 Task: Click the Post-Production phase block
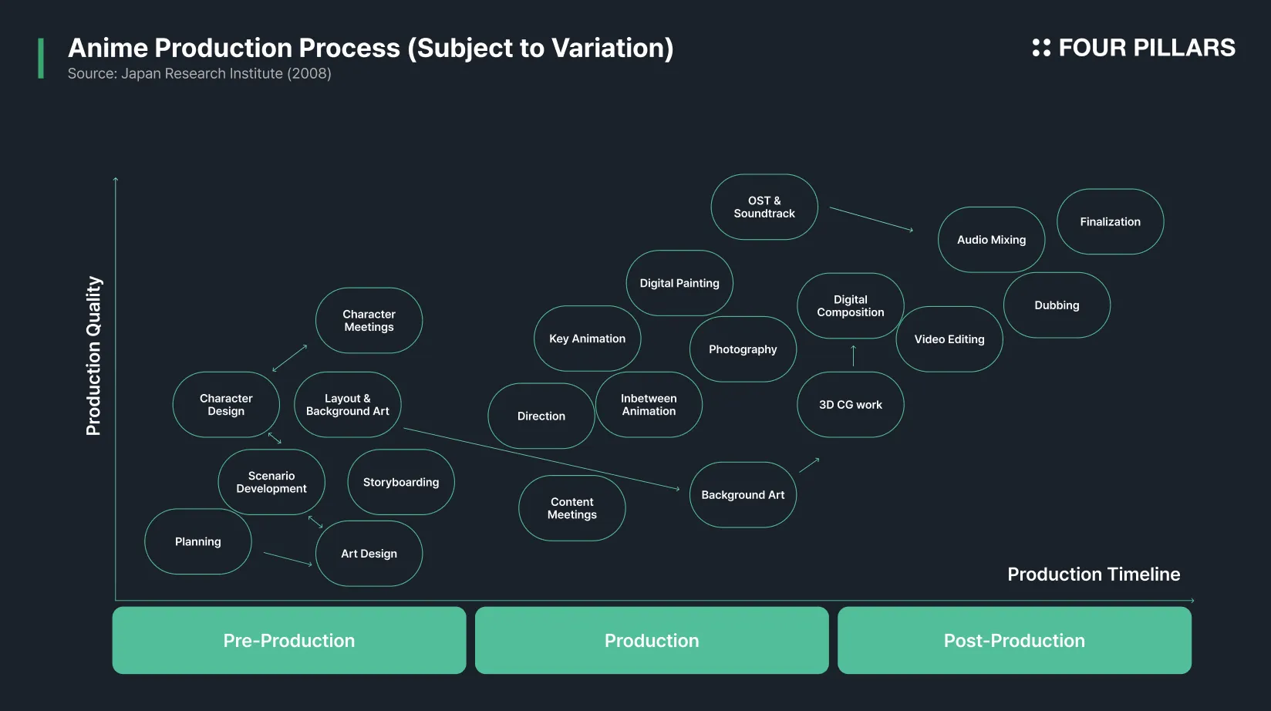click(1015, 641)
